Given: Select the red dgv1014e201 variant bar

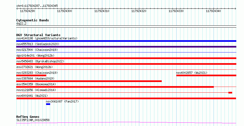Looking at the screenshot, I should pyautogui.click(x=126, y=58).
